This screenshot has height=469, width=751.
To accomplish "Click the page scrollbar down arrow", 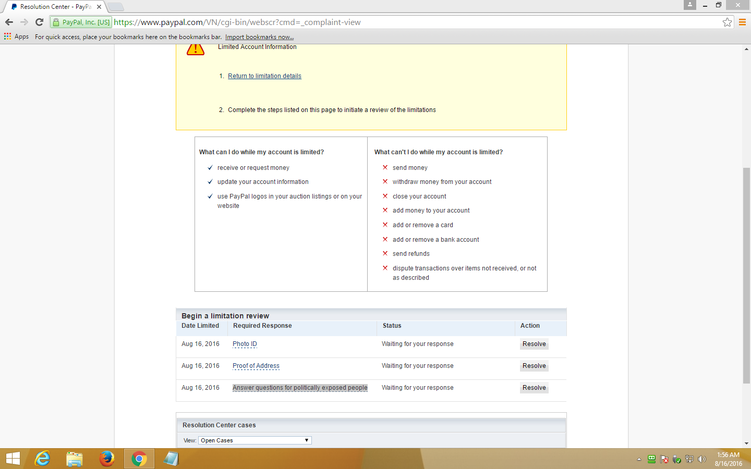I will coord(746,443).
